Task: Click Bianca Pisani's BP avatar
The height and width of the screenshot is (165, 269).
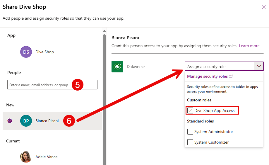Action: coord(26,121)
